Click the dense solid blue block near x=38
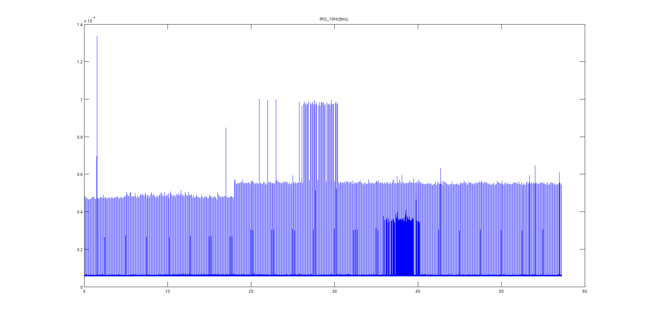Screen dimensions: 646x322 [404, 248]
